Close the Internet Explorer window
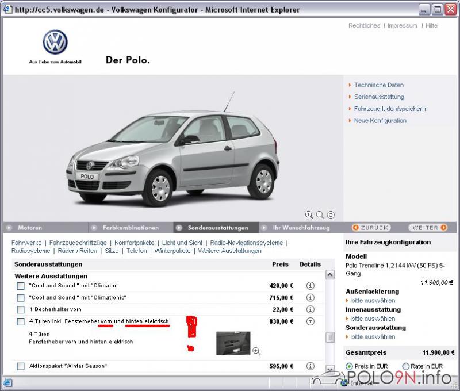 click(450, 10)
